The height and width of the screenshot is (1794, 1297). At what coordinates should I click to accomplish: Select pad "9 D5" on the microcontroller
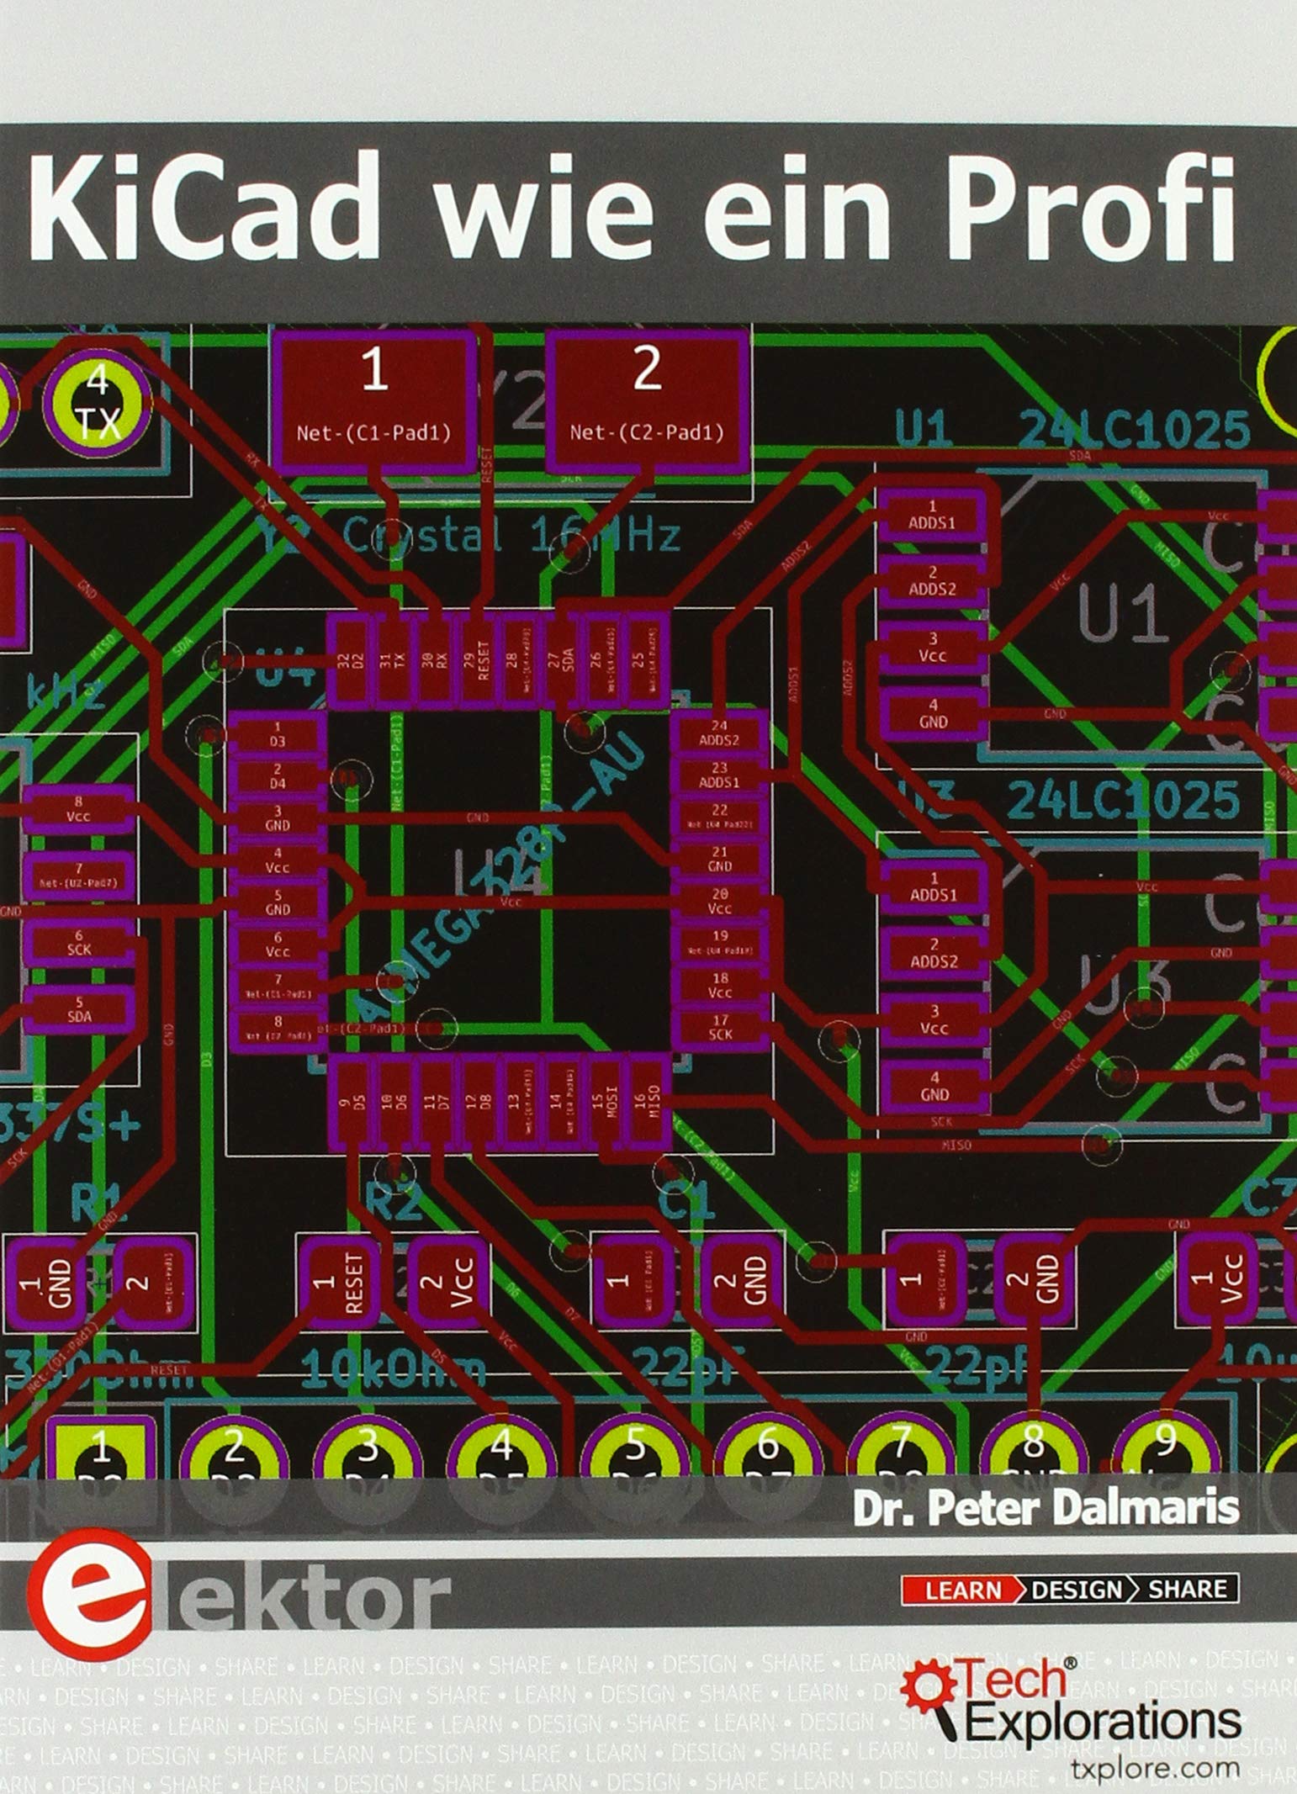coord(351,1103)
